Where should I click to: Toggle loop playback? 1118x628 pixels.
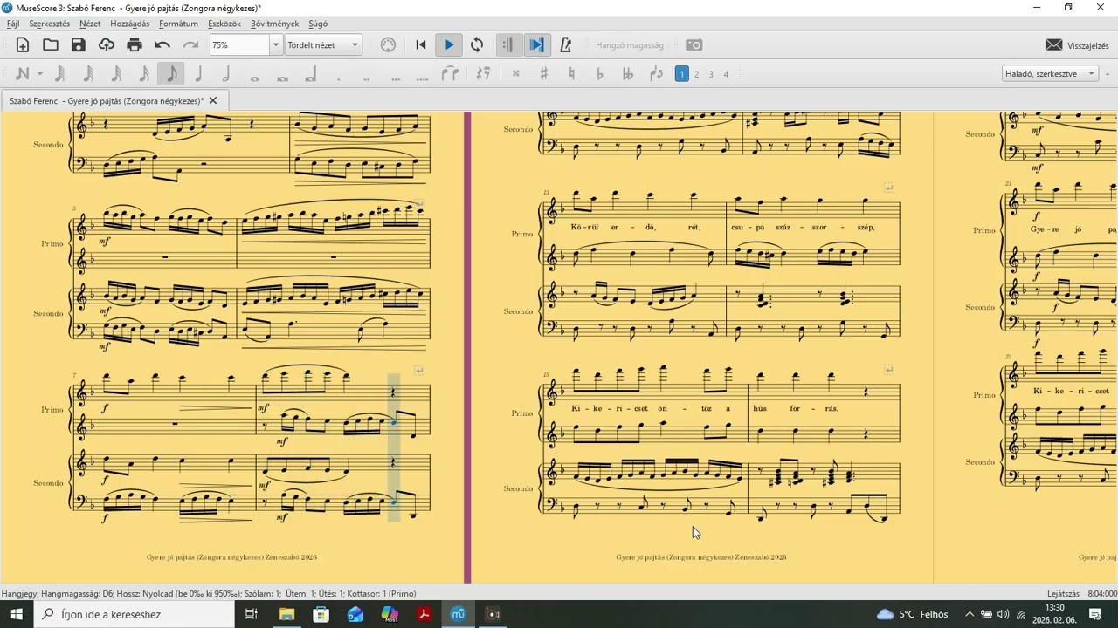(477, 45)
